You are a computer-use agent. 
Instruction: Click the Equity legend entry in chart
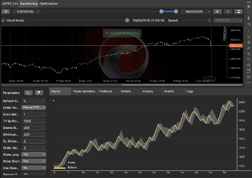64,162
